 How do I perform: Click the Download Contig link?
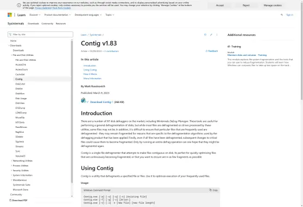pyautogui.click(x=101, y=102)
